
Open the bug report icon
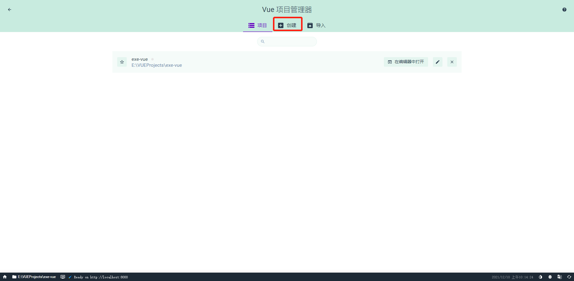coord(550,277)
